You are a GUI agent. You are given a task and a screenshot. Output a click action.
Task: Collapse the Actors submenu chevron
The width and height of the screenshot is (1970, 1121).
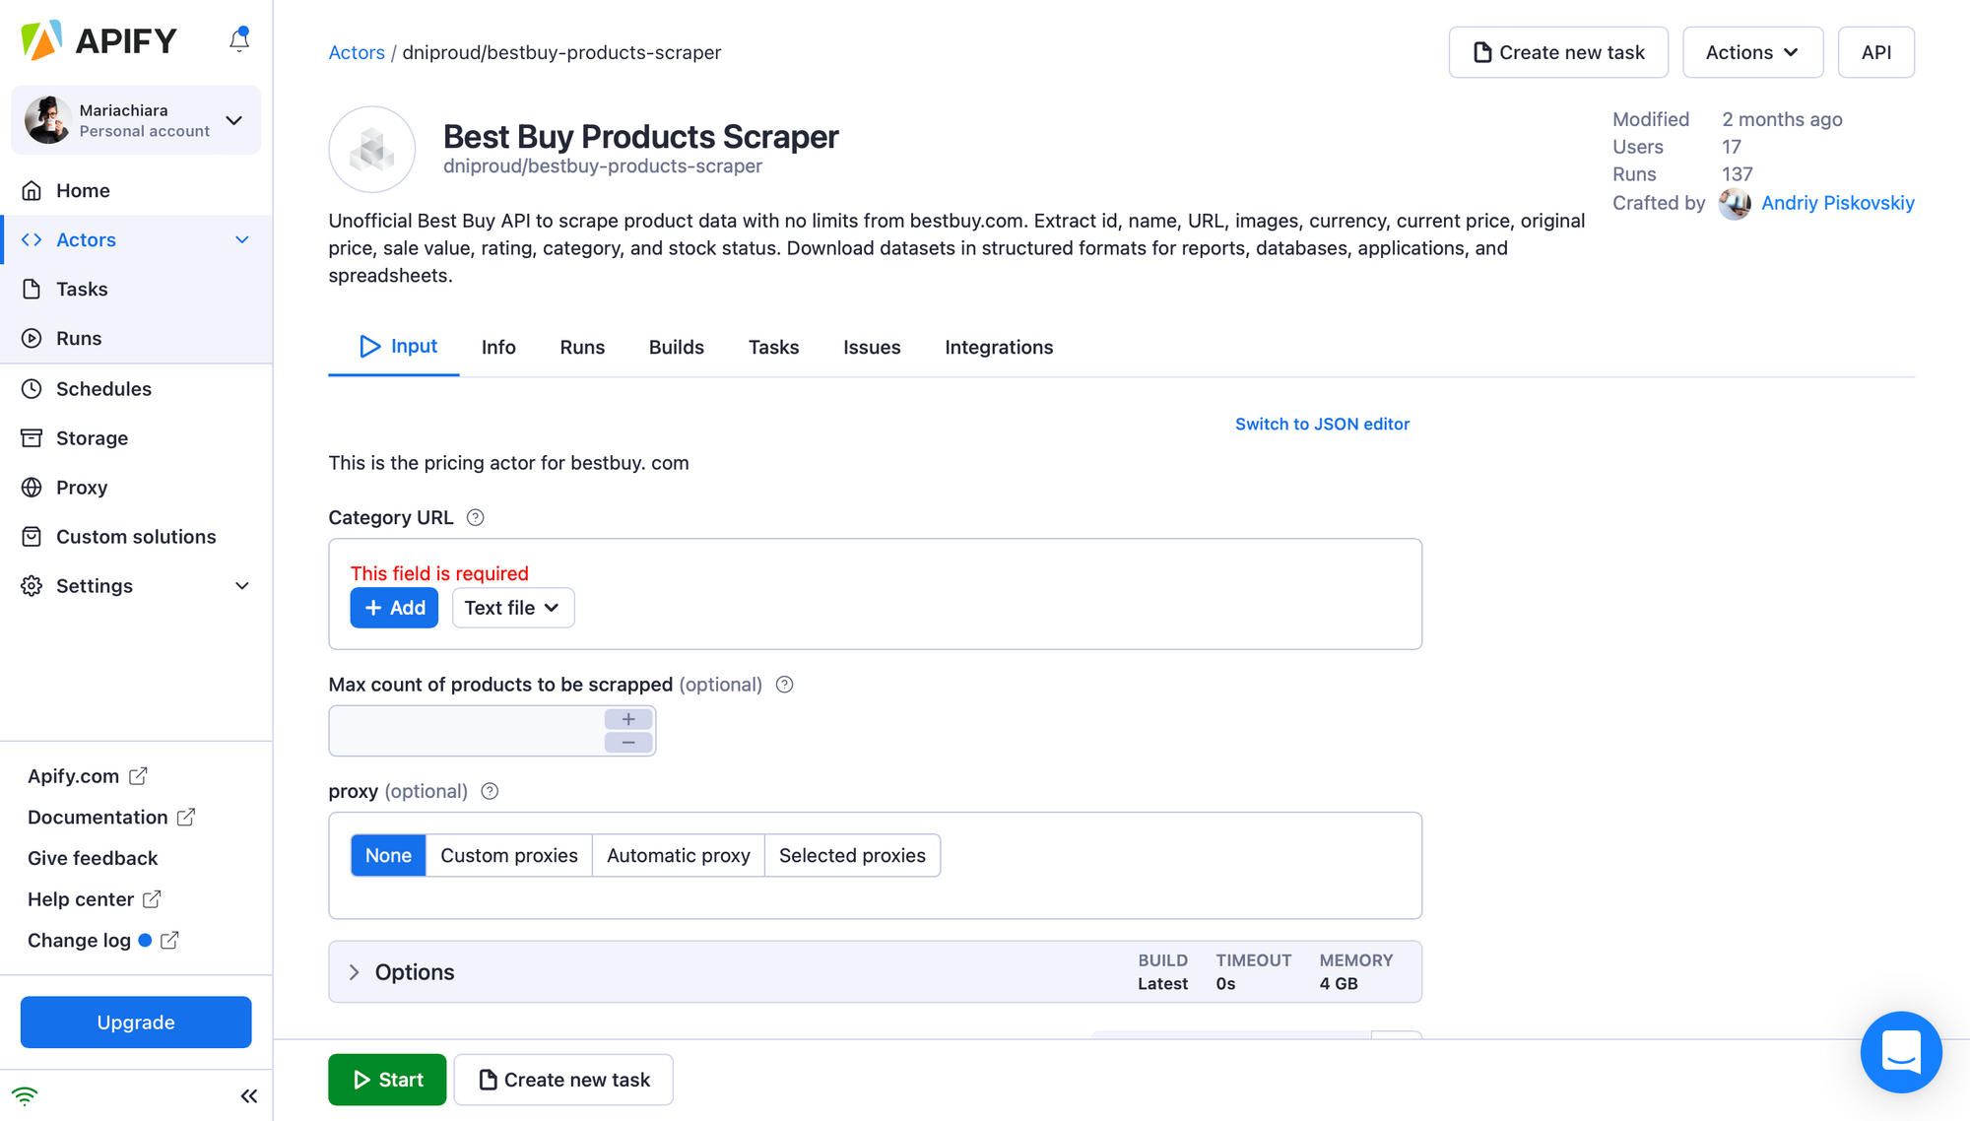point(242,239)
